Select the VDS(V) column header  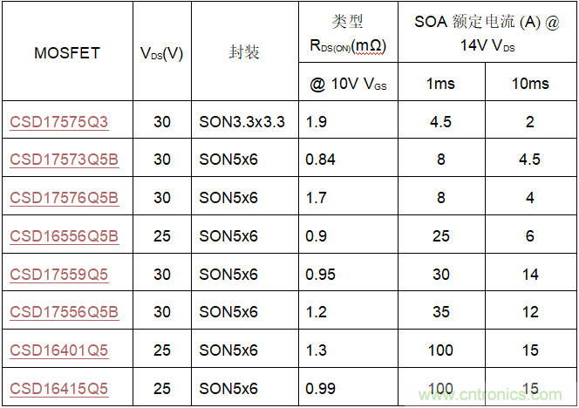[161, 53]
